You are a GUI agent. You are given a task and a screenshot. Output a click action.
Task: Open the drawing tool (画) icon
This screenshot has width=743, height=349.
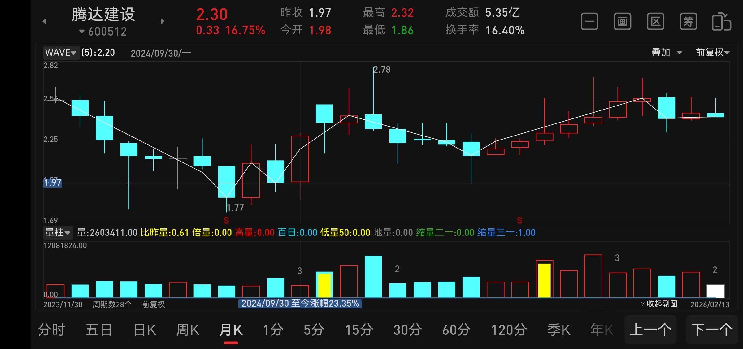[622, 22]
